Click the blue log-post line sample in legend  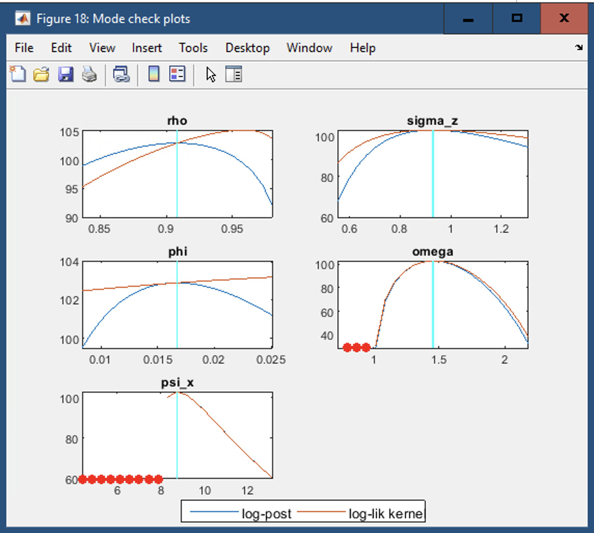coord(214,512)
